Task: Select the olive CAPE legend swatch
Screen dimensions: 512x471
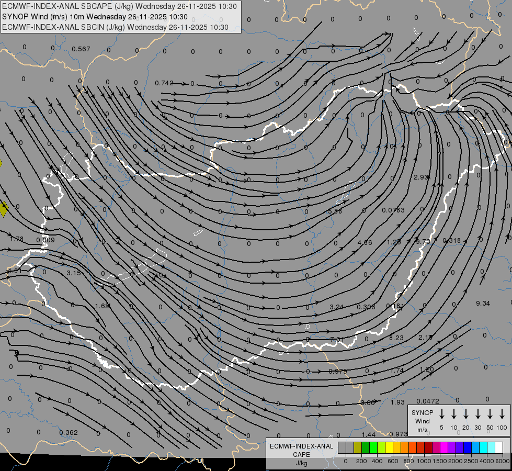Action: point(358,448)
